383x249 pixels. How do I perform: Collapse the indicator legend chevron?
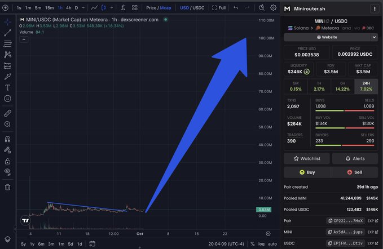coord(24,39)
